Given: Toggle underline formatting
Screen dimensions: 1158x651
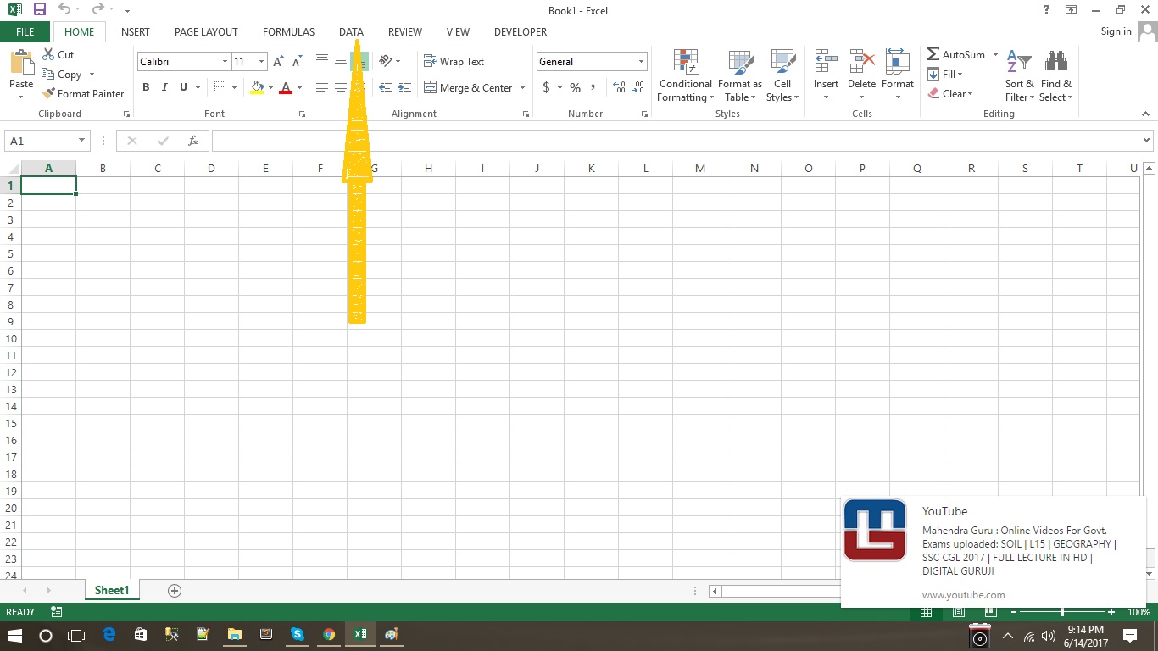Looking at the screenshot, I should click(183, 87).
